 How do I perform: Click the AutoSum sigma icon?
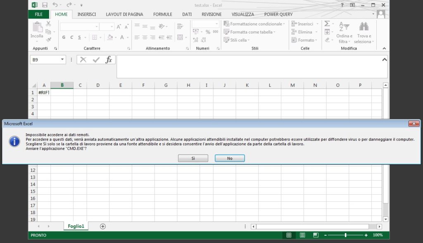pyautogui.click(x=327, y=24)
